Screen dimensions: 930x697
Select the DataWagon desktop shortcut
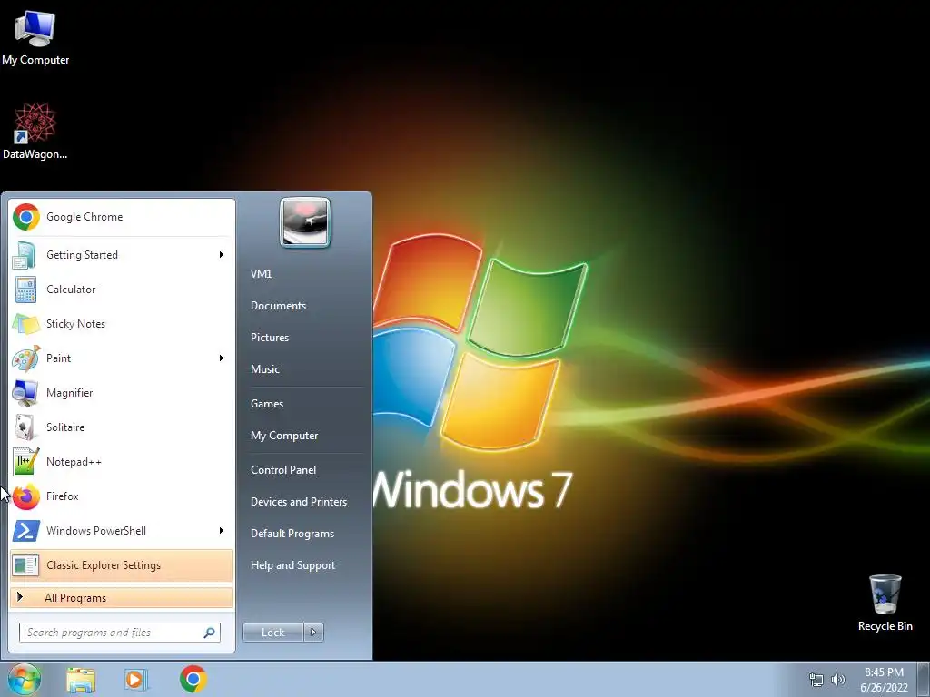35,131
